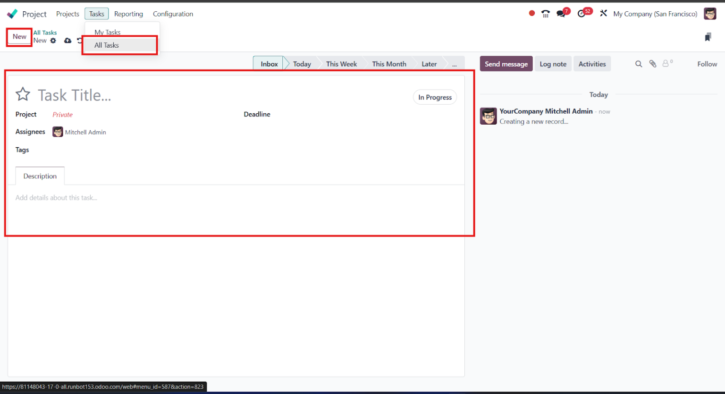The height and width of the screenshot is (394, 725).
Task: Open the user avatar menu
Action: 709,13
